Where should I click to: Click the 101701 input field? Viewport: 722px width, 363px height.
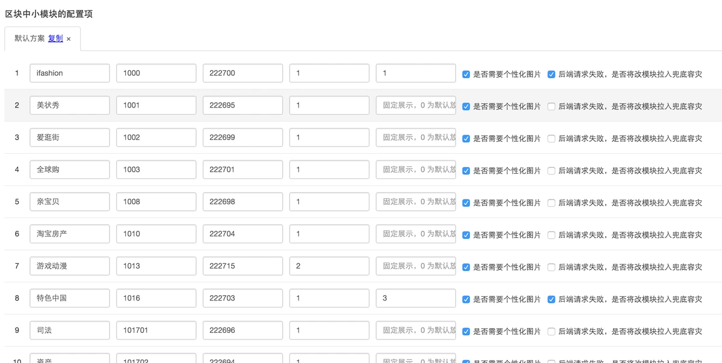tap(156, 331)
